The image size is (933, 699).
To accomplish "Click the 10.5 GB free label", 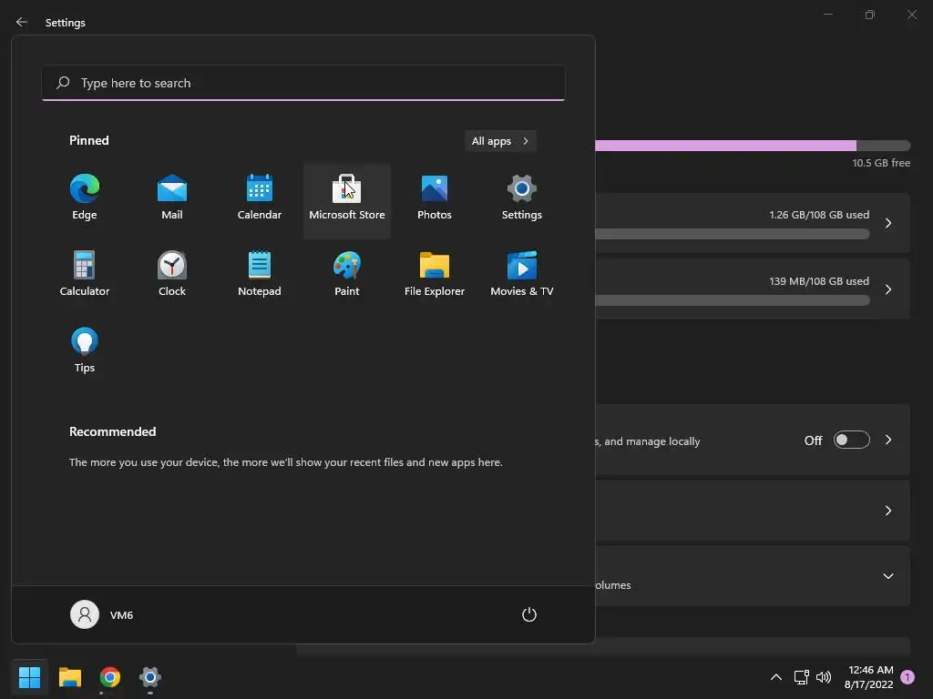I will [x=881, y=163].
